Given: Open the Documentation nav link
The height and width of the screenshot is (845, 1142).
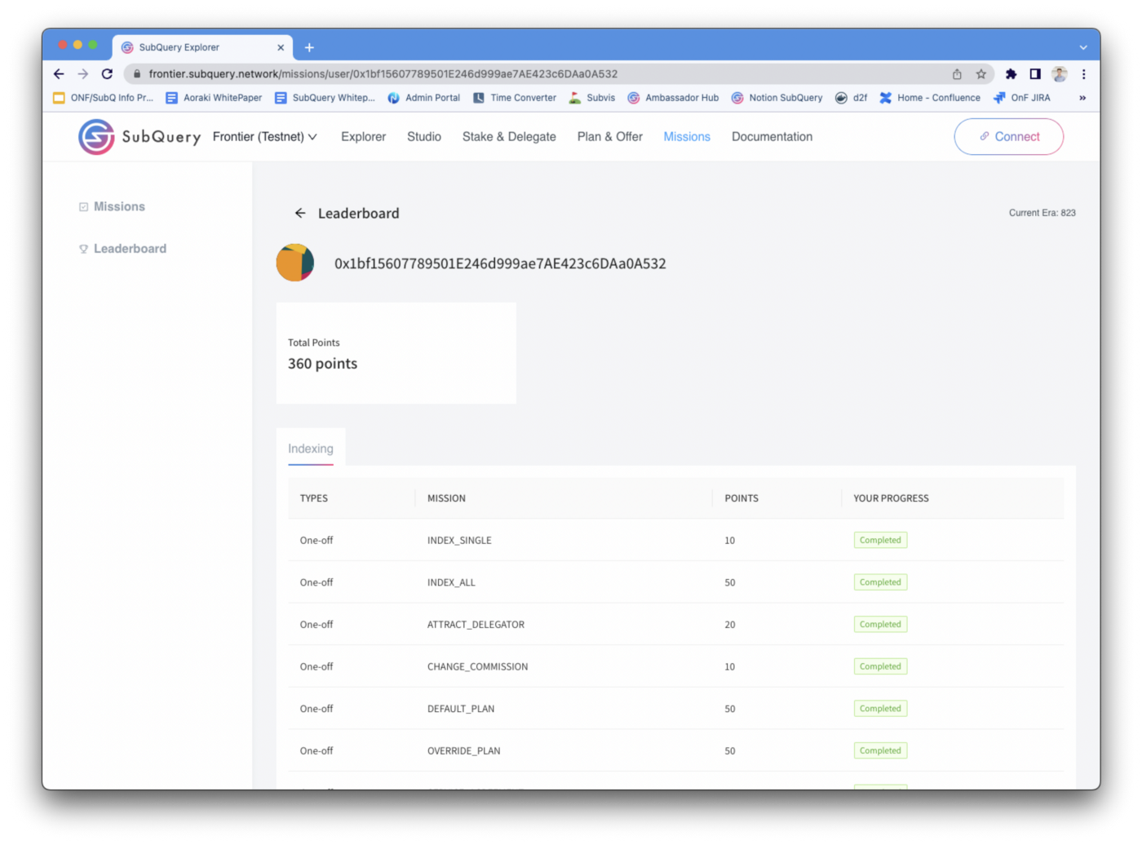Looking at the screenshot, I should click(x=772, y=137).
